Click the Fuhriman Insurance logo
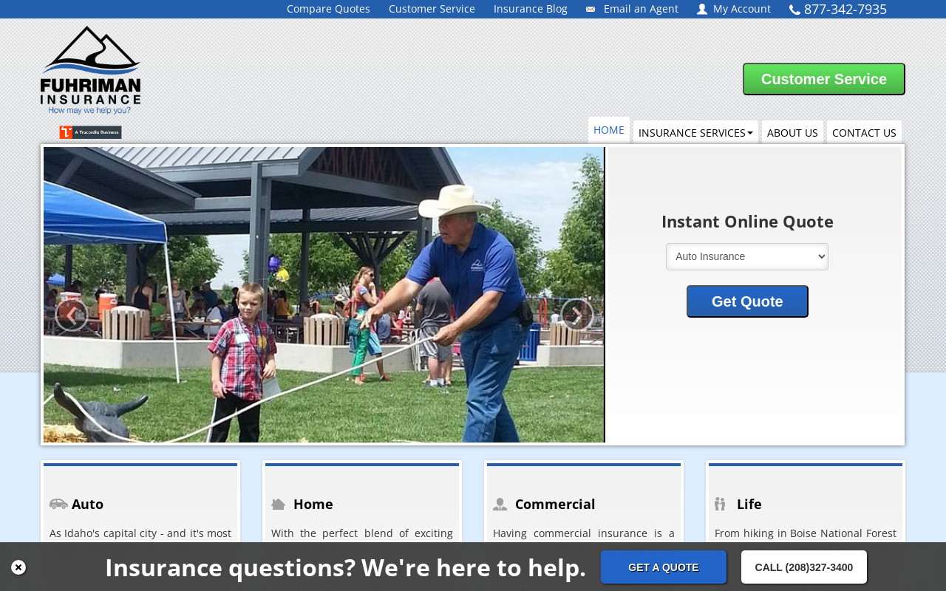Image resolution: width=946 pixels, height=591 pixels. point(90,70)
